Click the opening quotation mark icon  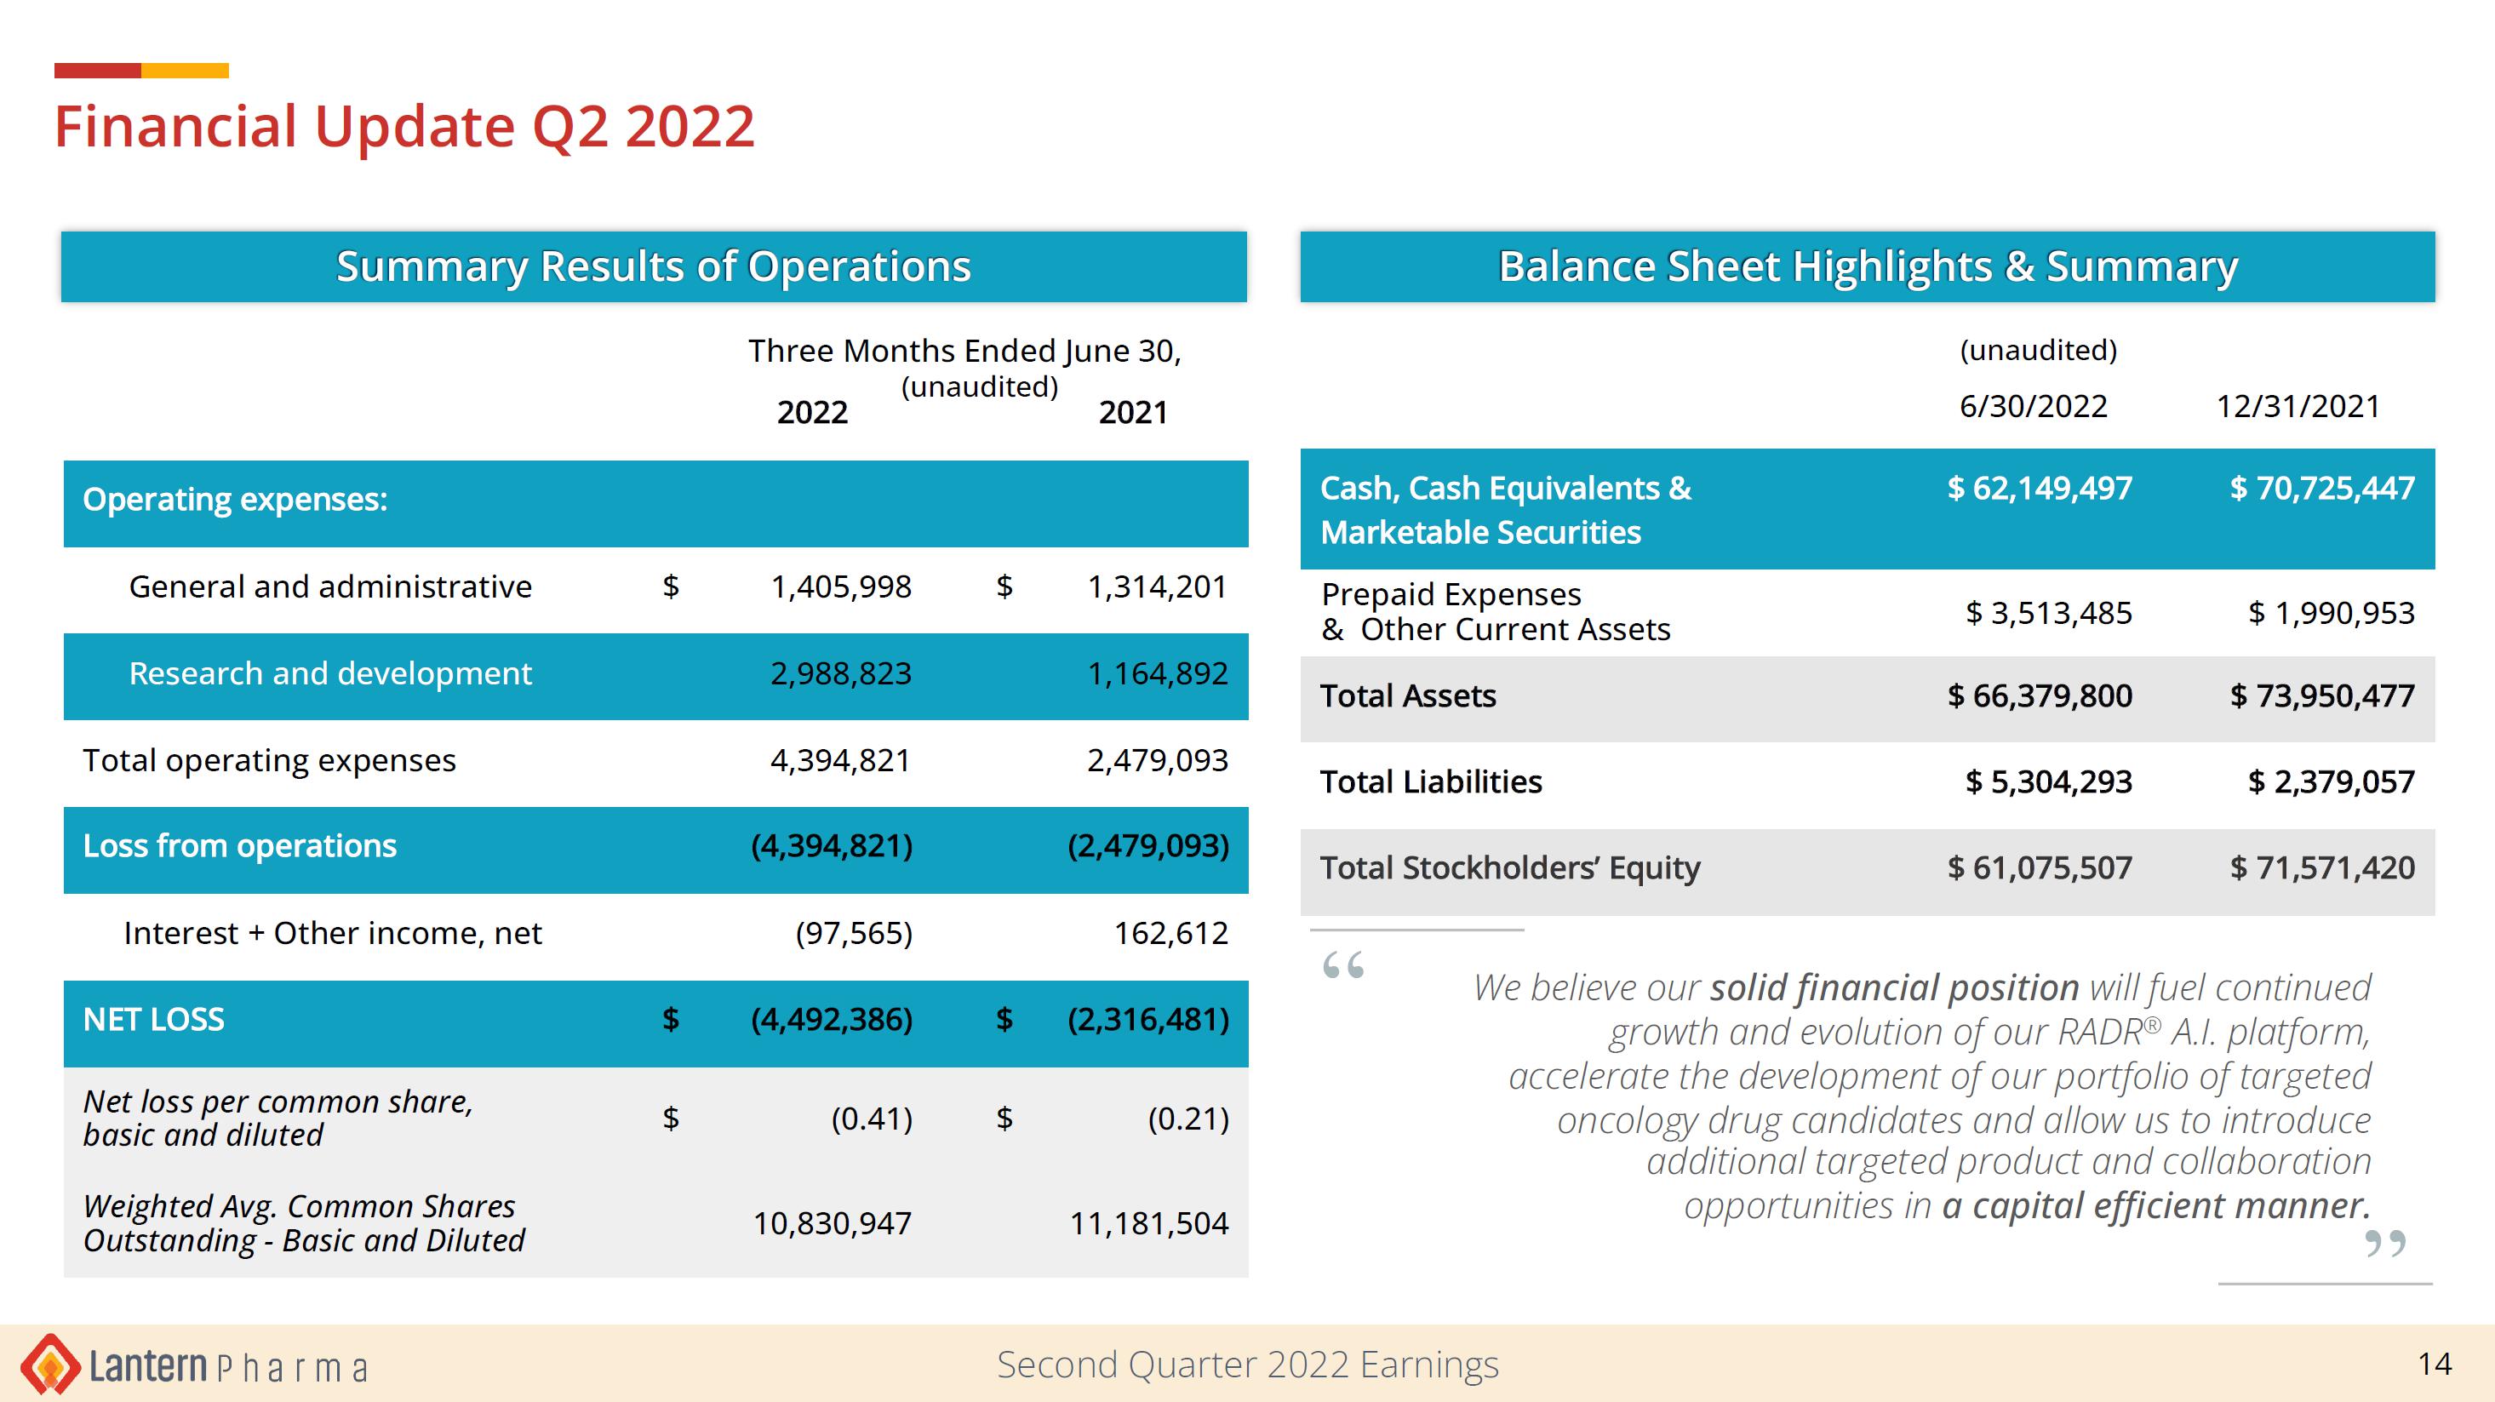tap(1343, 965)
